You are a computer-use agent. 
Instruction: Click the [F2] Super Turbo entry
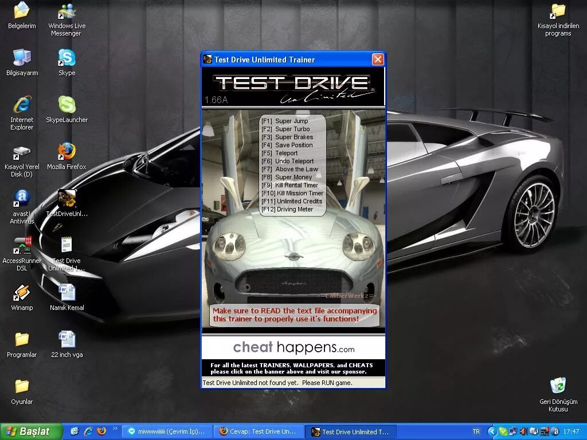point(285,129)
